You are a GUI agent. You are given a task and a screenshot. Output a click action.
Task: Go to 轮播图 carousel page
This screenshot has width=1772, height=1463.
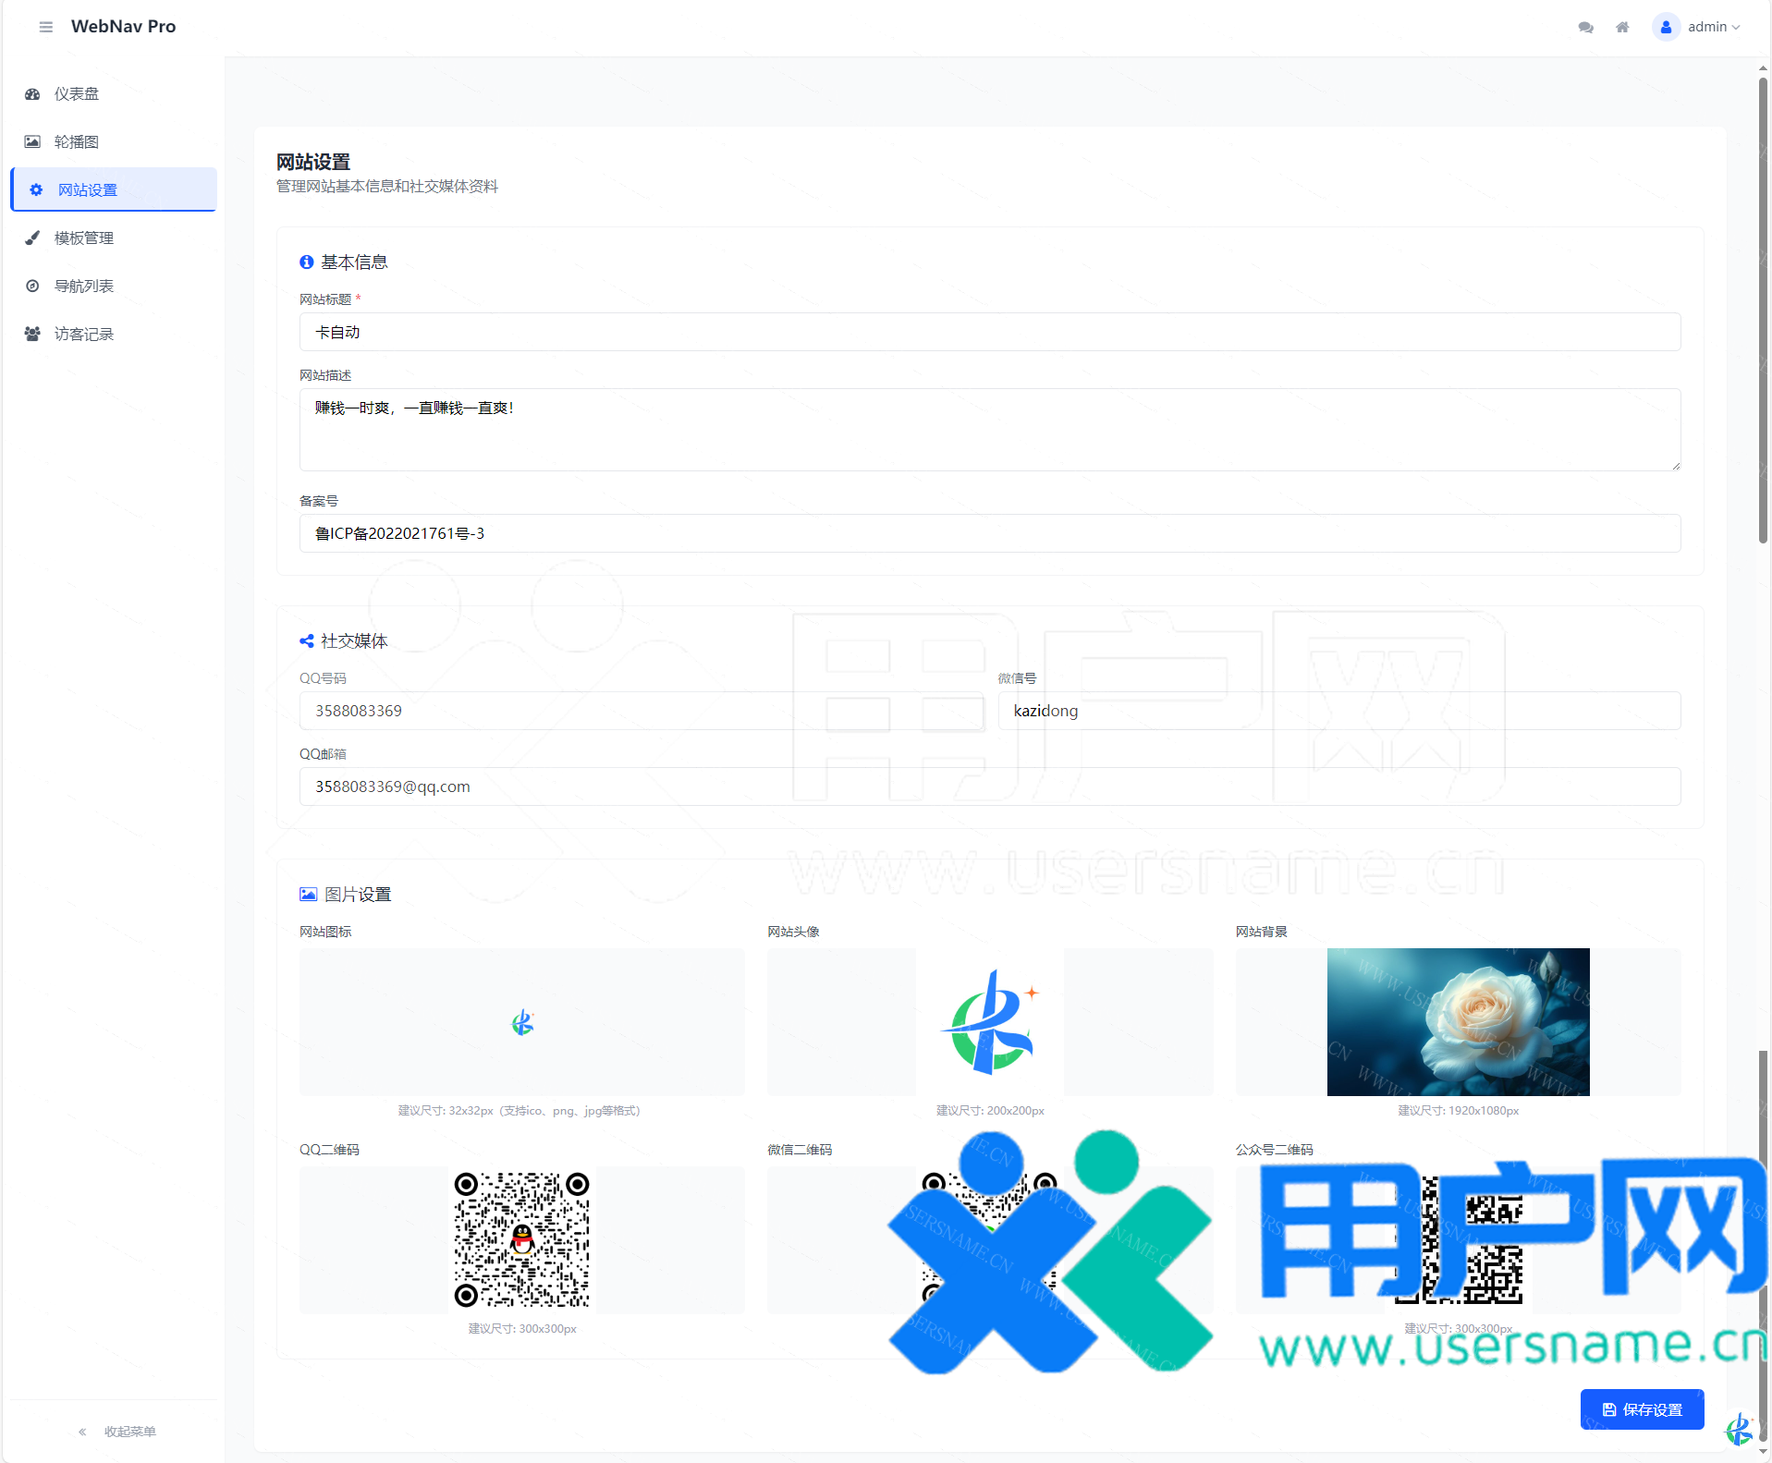[76, 141]
